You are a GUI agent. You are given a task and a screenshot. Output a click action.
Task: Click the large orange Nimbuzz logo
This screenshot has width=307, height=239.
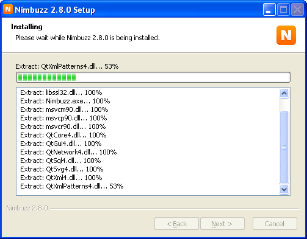[x=286, y=35]
